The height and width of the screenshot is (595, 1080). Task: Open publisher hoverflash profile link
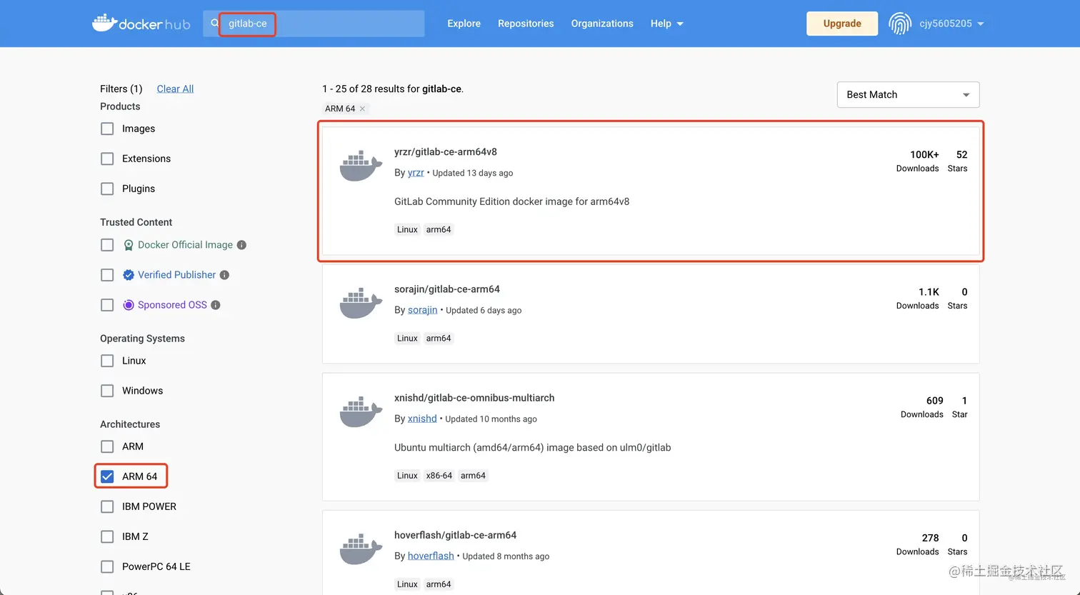(x=431, y=556)
